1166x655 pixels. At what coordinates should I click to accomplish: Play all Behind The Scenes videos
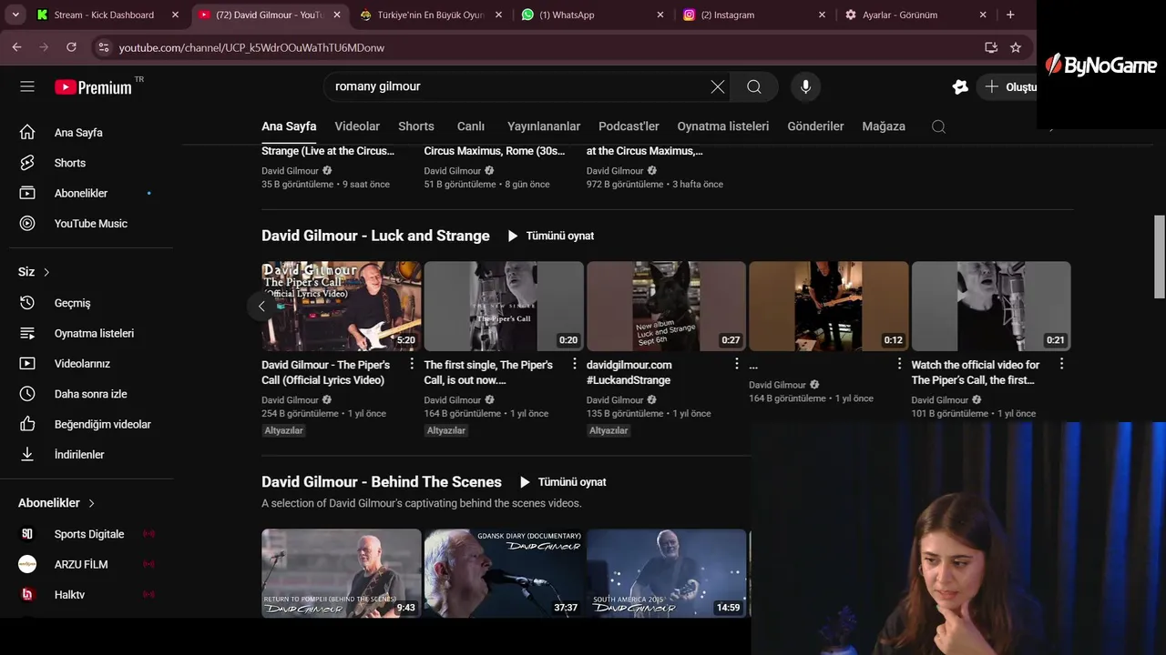coord(562,482)
